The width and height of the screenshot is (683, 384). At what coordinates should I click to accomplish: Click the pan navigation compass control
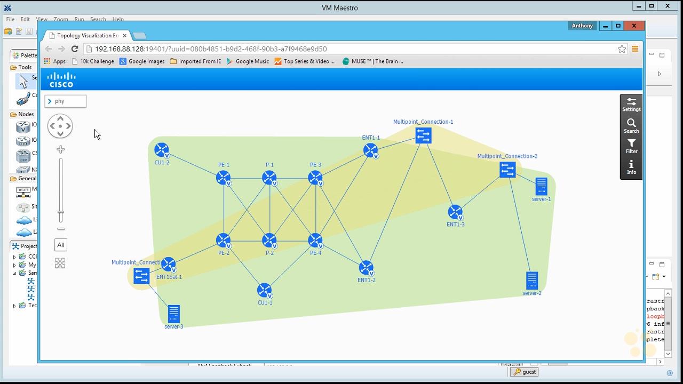point(60,126)
